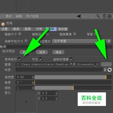The height and width of the screenshot is (113, 113).
Task: Click the X value stepper arrows
Action: click(x=56, y=93)
